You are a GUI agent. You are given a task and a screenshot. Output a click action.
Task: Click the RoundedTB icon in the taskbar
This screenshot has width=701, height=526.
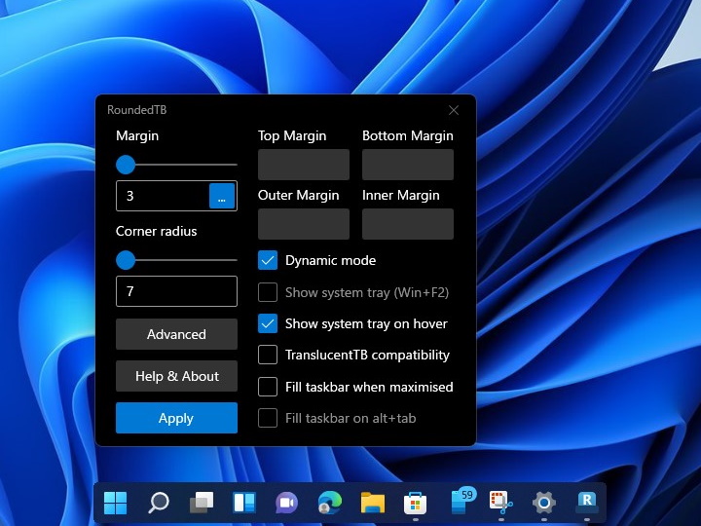586,503
